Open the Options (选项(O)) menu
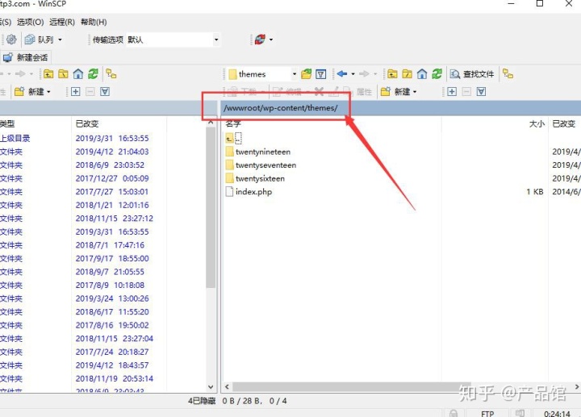The height and width of the screenshot is (417, 581). [x=30, y=23]
